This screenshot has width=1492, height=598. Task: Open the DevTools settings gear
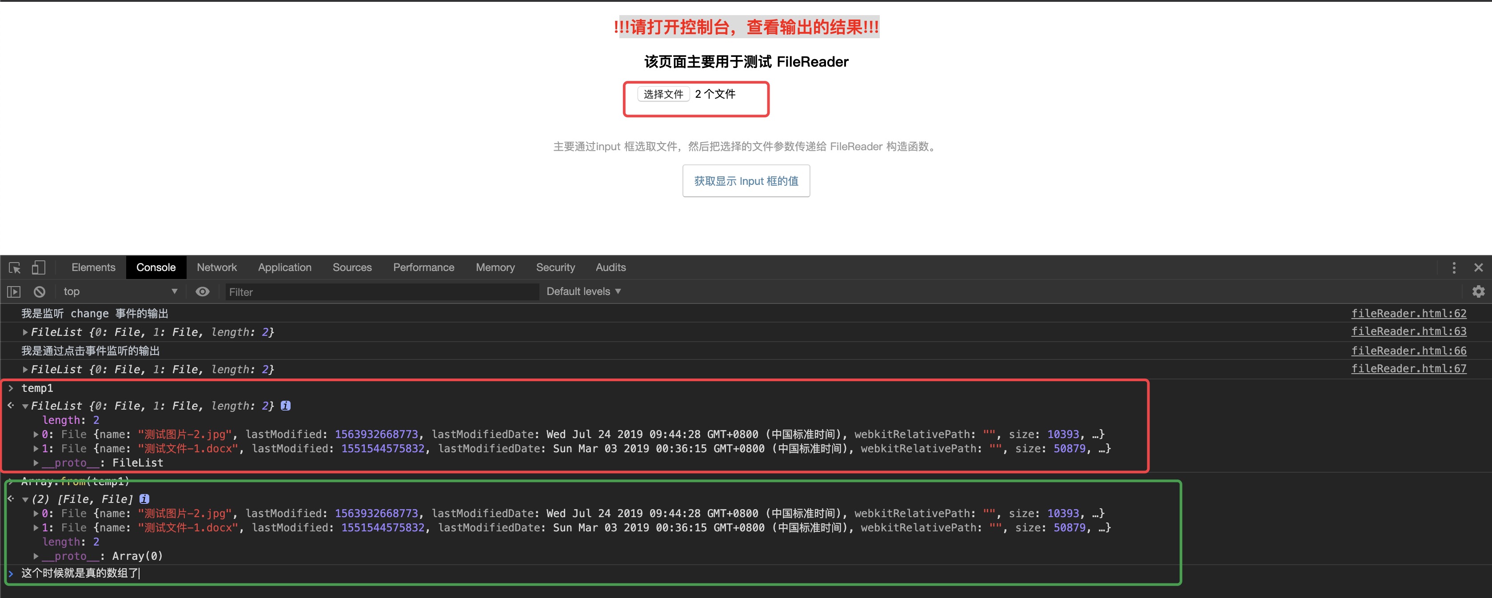point(1479,292)
